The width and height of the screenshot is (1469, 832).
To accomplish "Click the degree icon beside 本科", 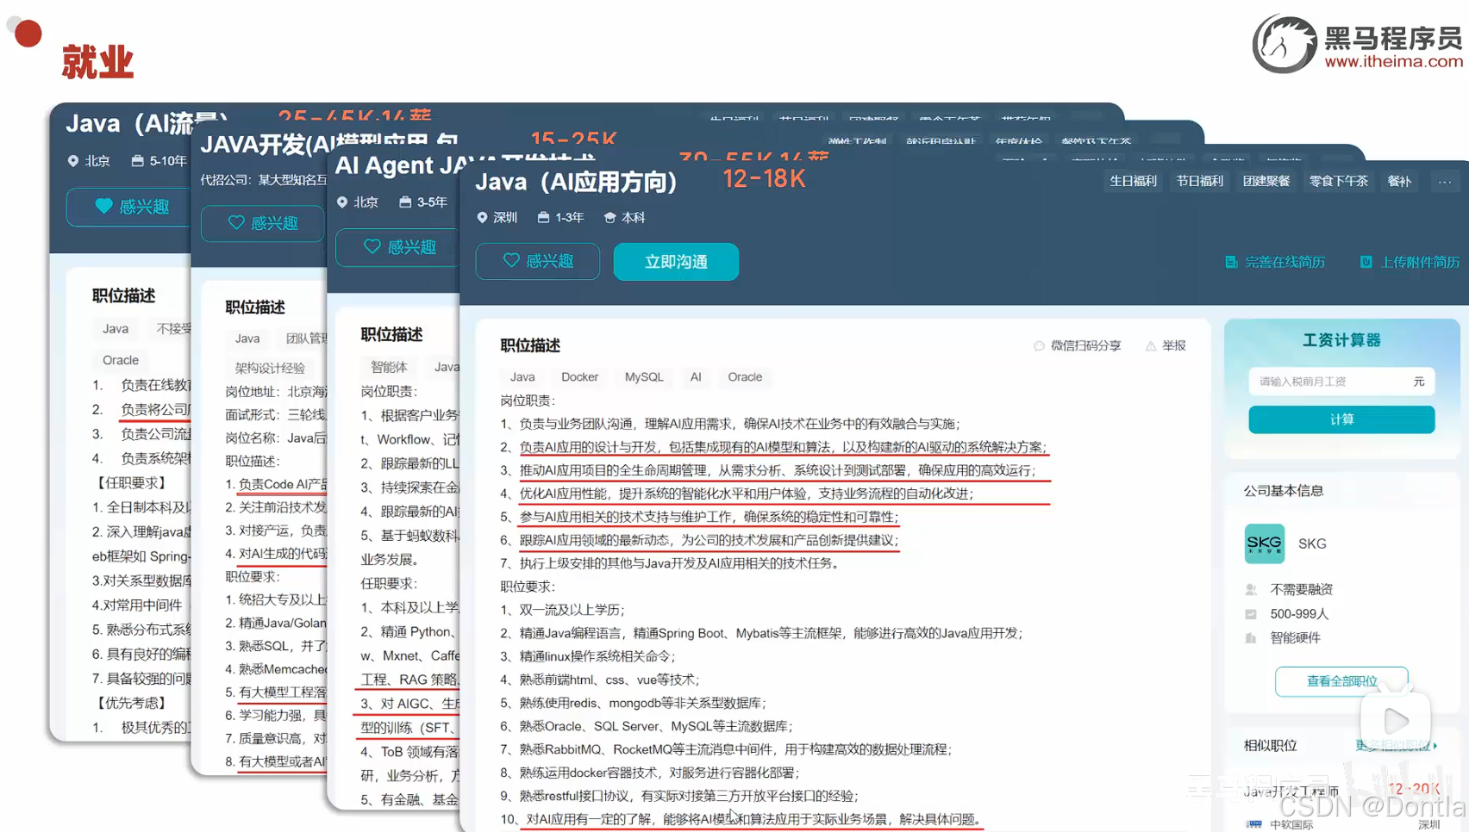I will click(609, 217).
